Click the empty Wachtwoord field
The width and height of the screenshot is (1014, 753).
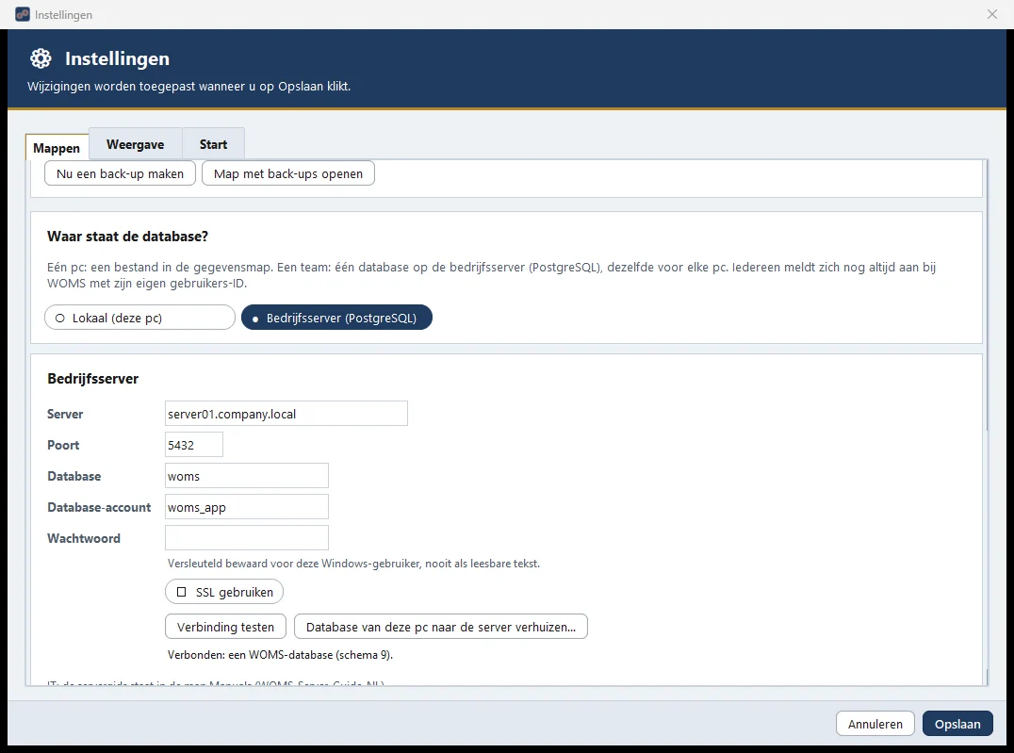coord(247,538)
